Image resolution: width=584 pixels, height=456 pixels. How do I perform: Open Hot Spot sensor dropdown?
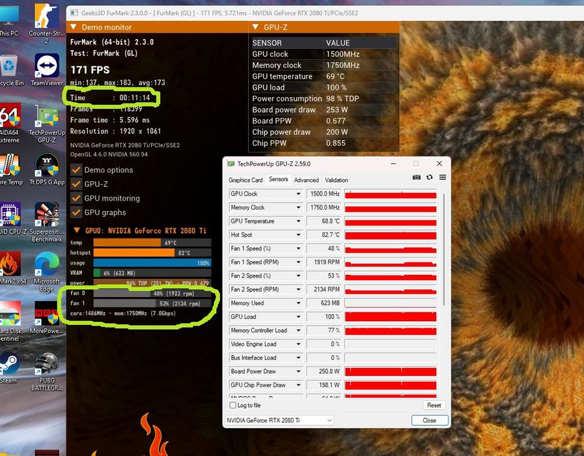pos(298,235)
